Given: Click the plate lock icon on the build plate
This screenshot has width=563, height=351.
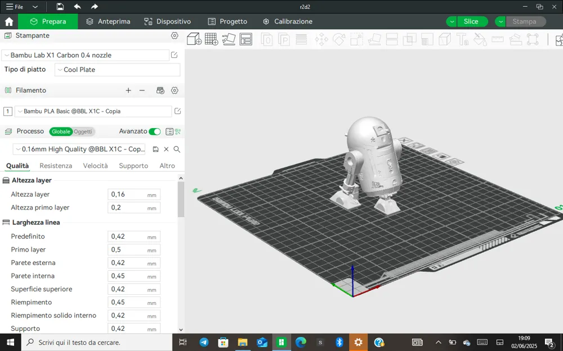Looking at the screenshot, I should [441, 156].
